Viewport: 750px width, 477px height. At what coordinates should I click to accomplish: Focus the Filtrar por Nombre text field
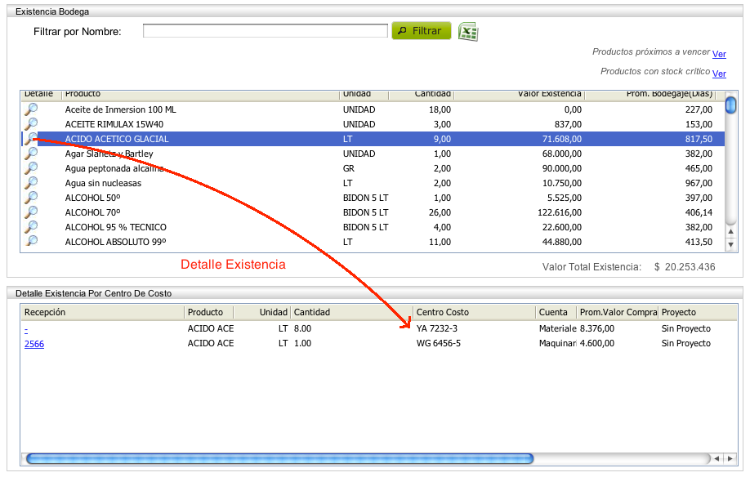coord(265,31)
